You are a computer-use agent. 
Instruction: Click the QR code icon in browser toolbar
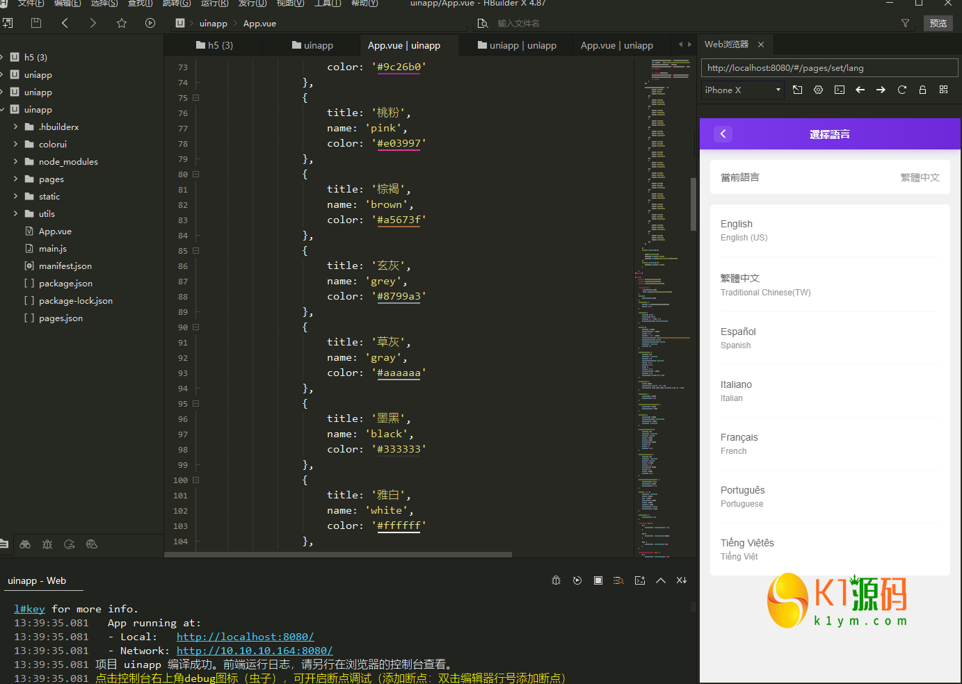point(944,90)
